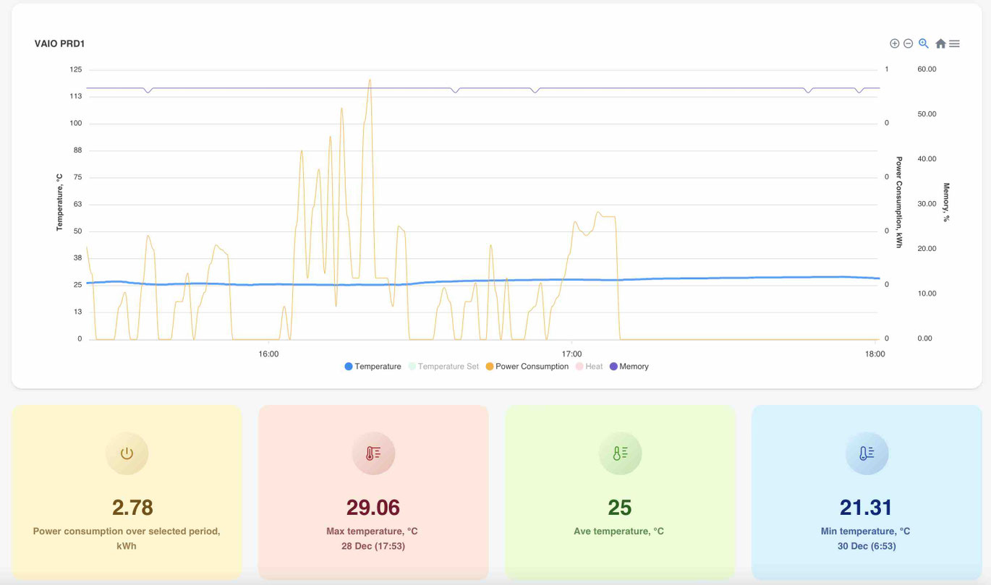Toggle the Power Consumption series off

tap(527, 366)
